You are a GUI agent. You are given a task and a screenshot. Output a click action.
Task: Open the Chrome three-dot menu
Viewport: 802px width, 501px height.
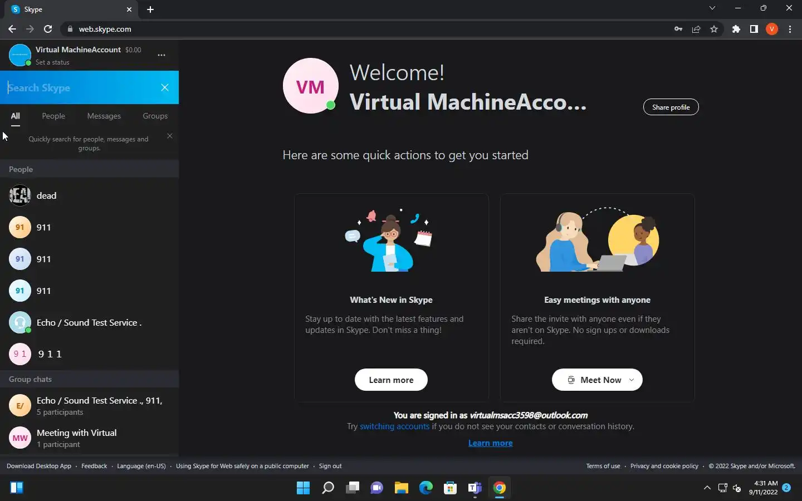[790, 29]
